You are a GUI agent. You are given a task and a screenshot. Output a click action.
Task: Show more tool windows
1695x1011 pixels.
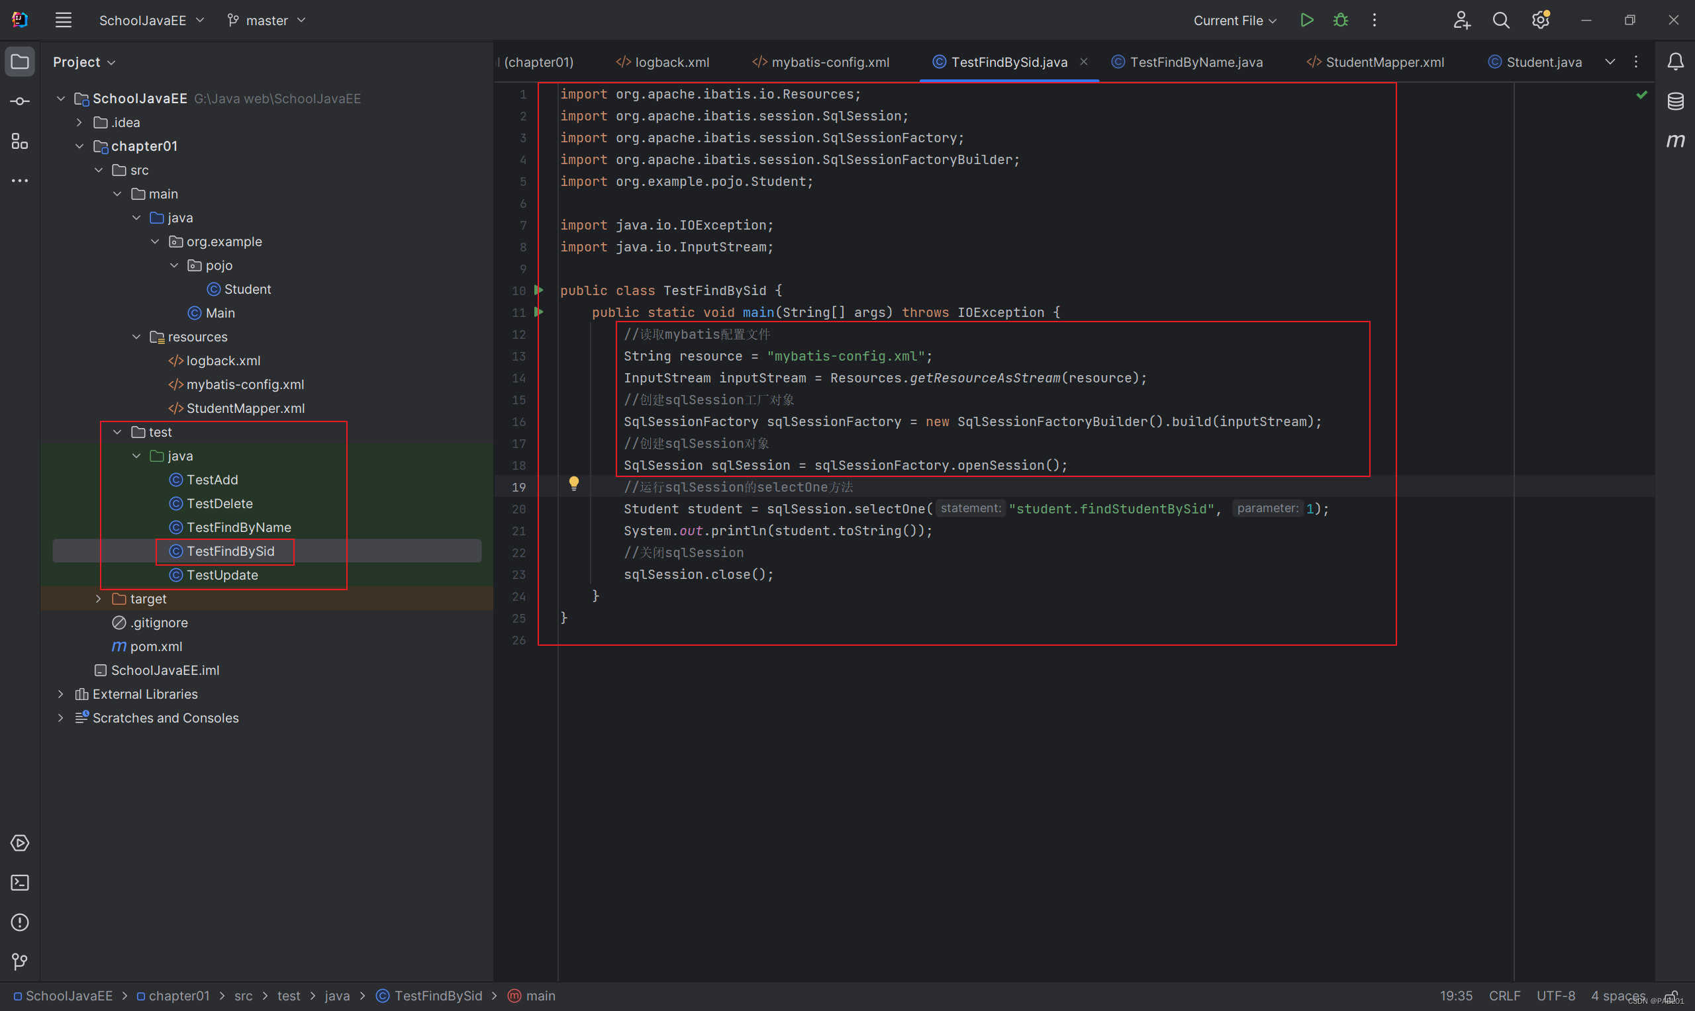click(x=20, y=181)
